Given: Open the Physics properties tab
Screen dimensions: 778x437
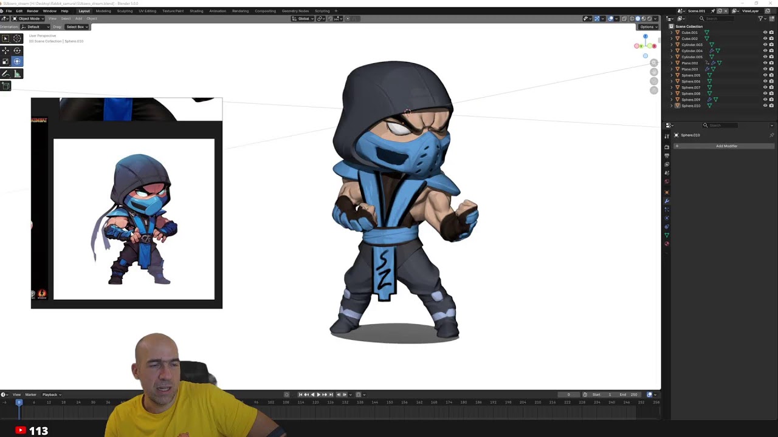Looking at the screenshot, I should [667, 218].
